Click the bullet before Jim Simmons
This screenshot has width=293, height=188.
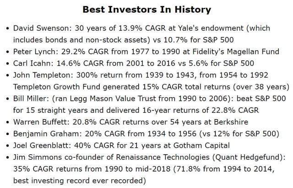tap(7, 157)
